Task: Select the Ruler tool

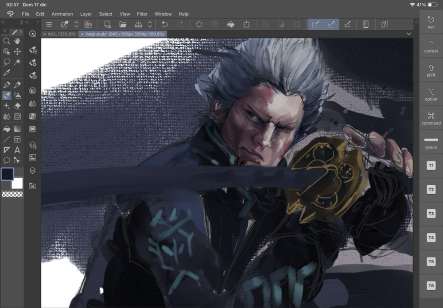Action: [x=7, y=150]
